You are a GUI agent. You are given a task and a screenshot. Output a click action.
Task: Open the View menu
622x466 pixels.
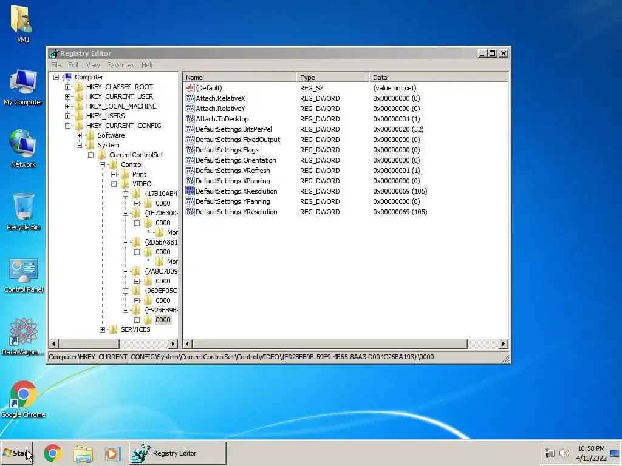(x=93, y=65)
